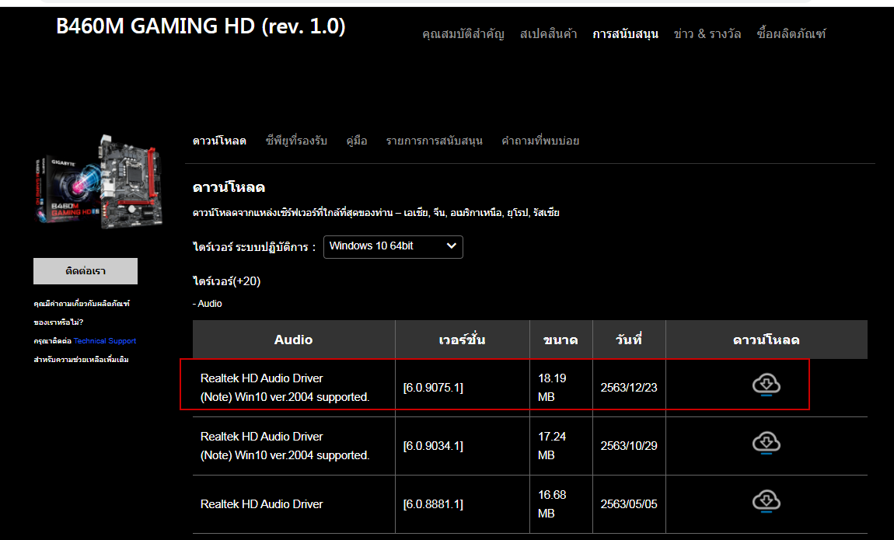The image size is (894, 540).
Task: Open the คุณสมบัติสำคัญ top menu item
Action: tap(463, 34)
